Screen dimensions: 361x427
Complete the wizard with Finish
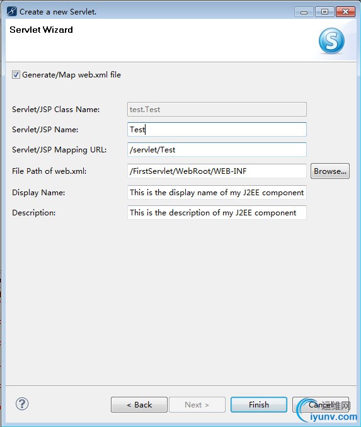point(259,405)
